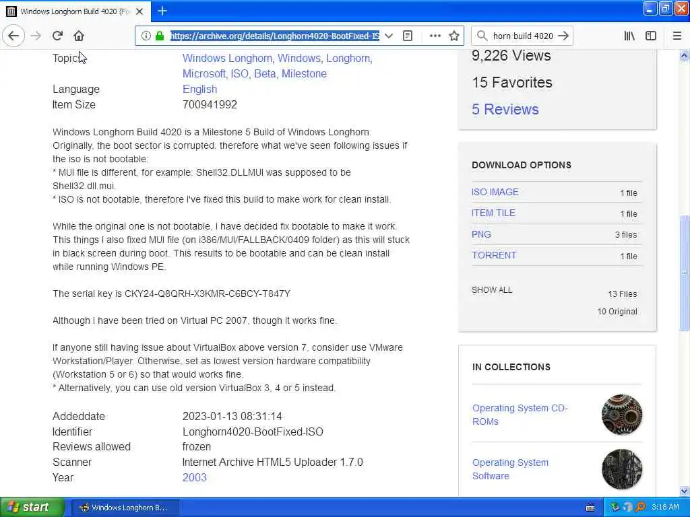Open the Library bookshelf icon
Screen dimensions: 690x517
[x=629, y=36]
